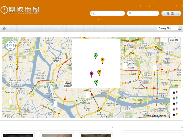Click the sun icon in the second search box
The image size is (183, 137).
(x=130, y=13)
